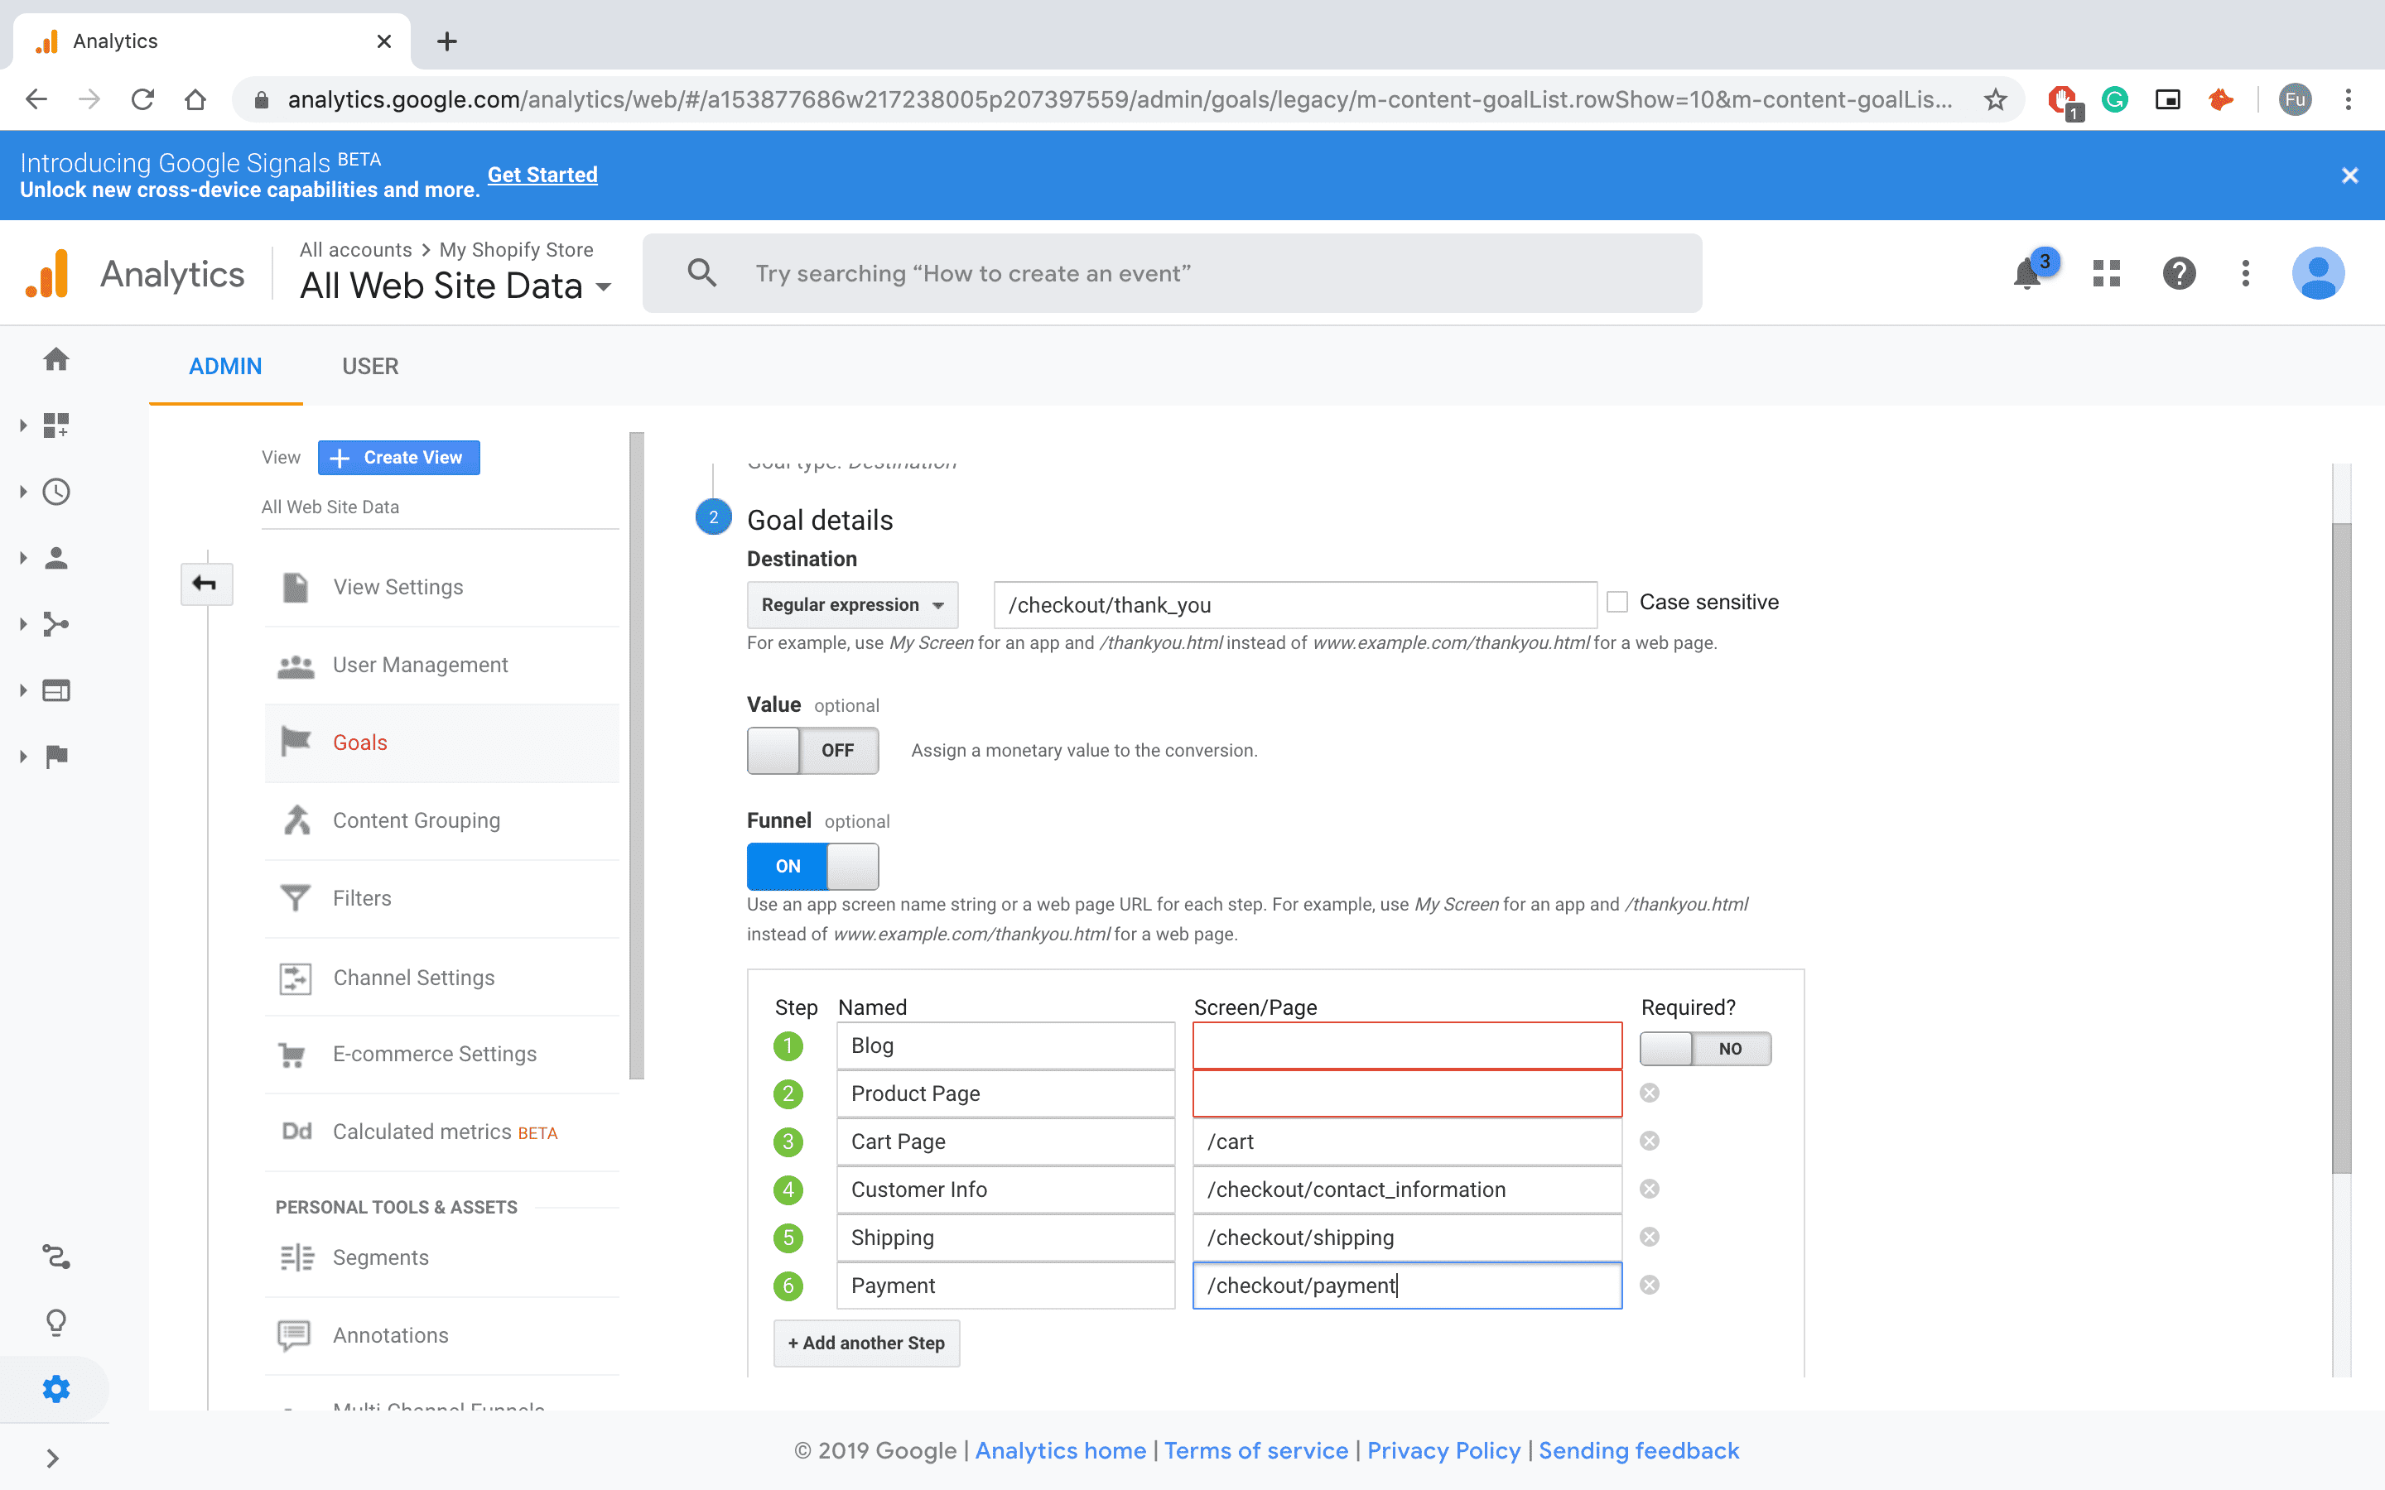Image resolution: width=2385 pixels, height=1490 pixels.
Task: Click the empty Product Page Screen/Page field
Action: [x=1407, y=1093]
